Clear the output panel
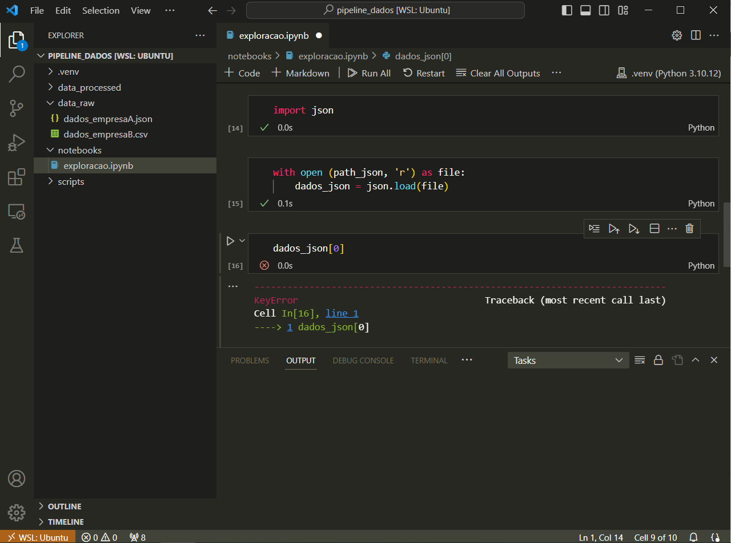 coord(640,360)
